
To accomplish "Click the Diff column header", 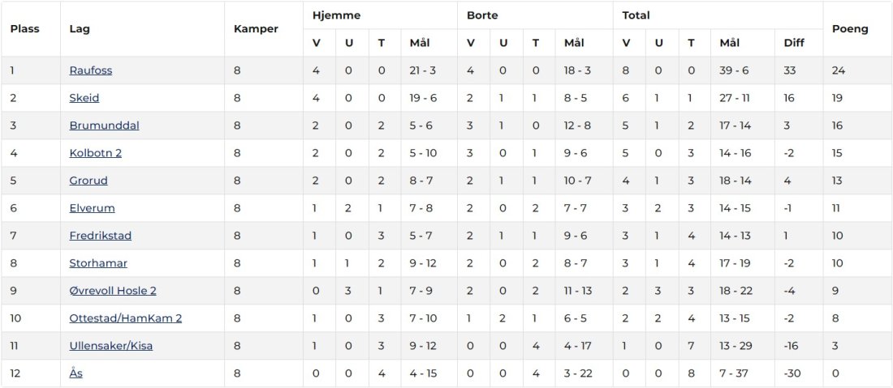I will click(794, 43).
